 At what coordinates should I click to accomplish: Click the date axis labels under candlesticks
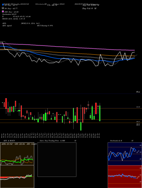51,136
